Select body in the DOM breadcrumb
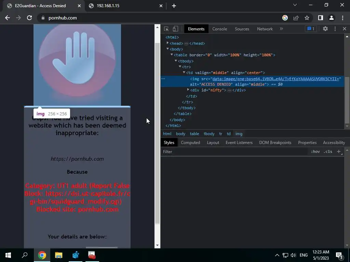Screen dimensions: 350x262 point(180,134)
